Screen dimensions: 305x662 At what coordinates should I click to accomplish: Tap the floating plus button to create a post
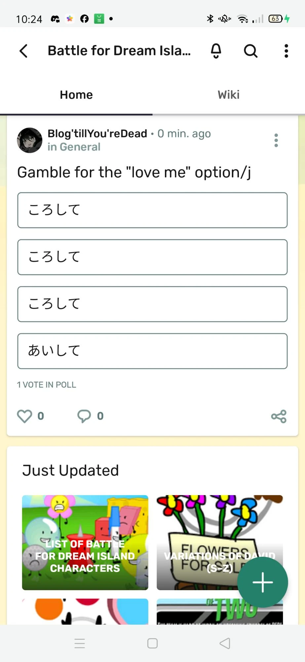(x=262, y=582)
